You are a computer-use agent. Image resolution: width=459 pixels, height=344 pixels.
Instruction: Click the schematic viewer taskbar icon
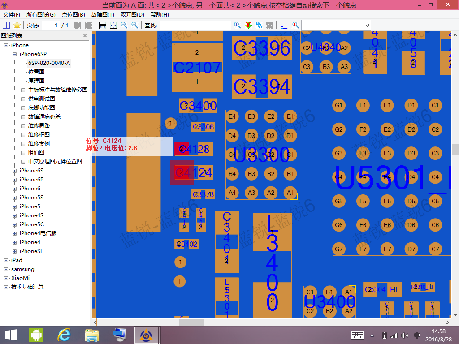coord(147,335)
